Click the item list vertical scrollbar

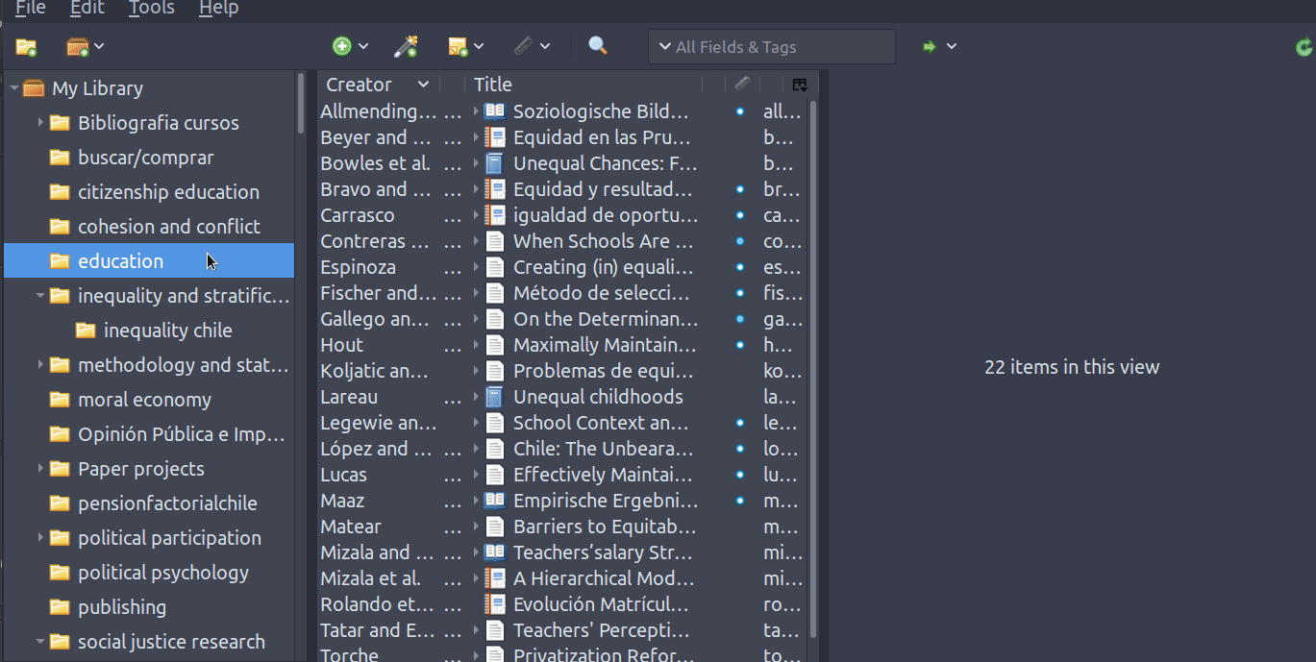[x=813, y=365]
